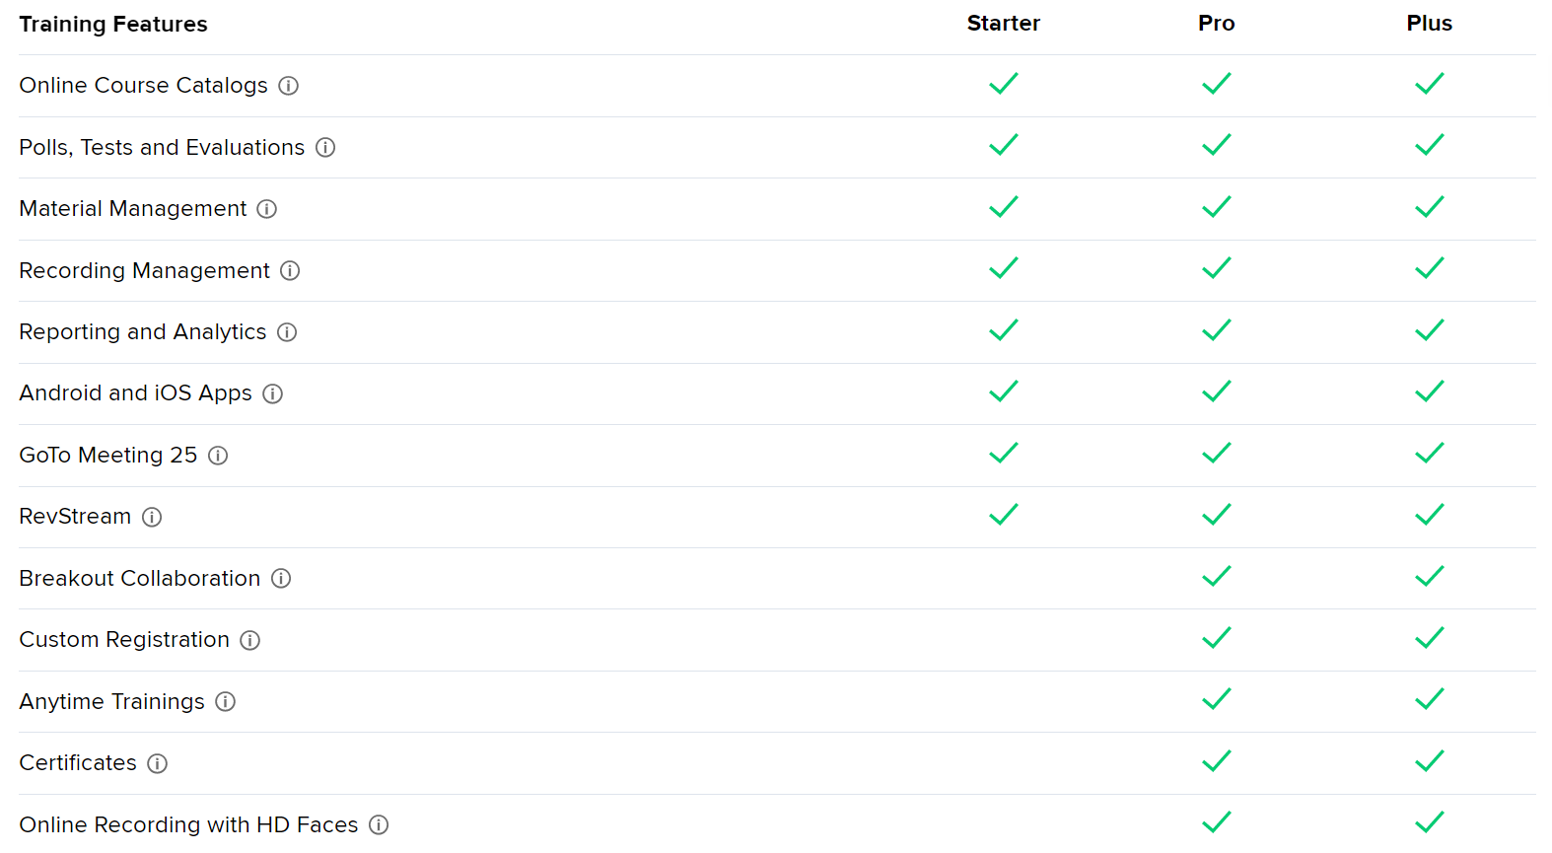Click the Material Management info icon
The height and width of the screenshot is (853, 1552).
267,209
